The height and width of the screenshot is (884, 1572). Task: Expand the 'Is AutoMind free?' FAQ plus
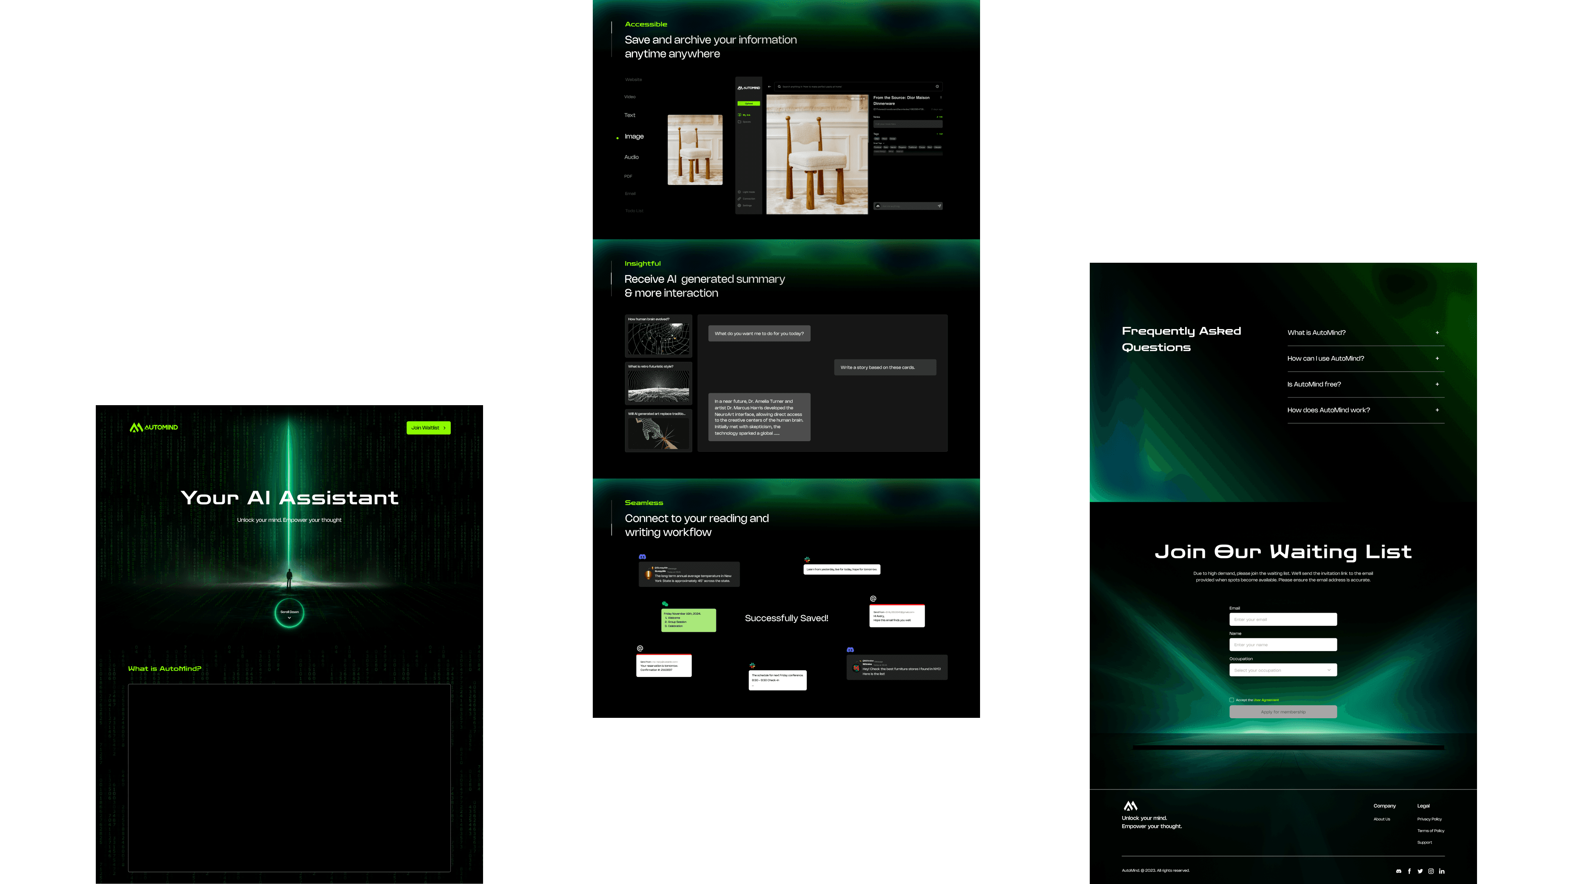[x=1437, y=384]
